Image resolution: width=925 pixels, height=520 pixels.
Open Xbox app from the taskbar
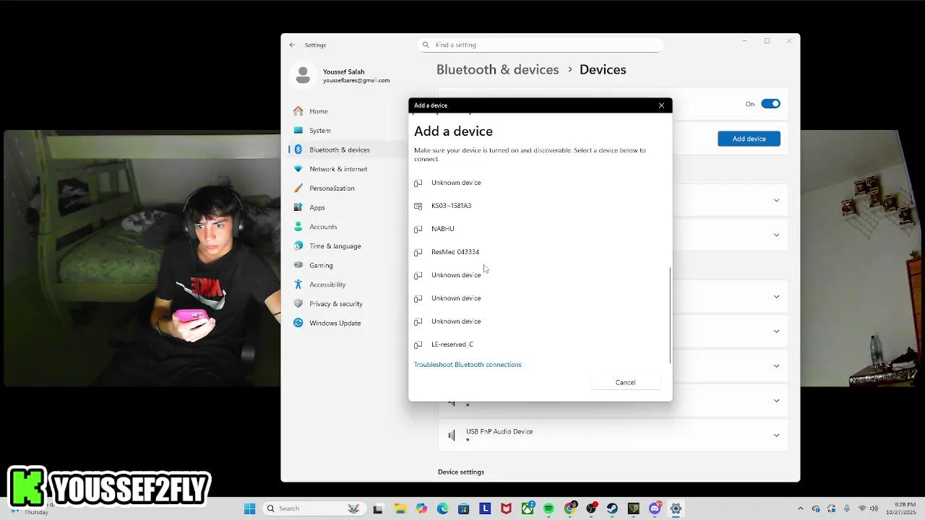528,508
